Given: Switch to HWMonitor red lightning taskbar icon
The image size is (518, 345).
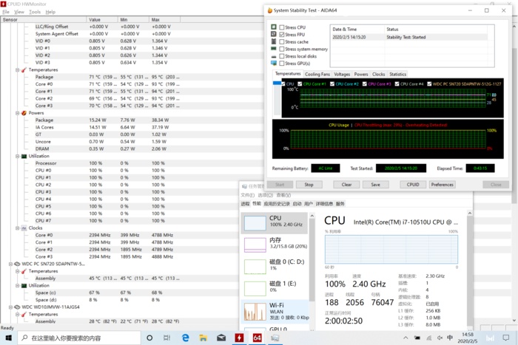Looking at the screenshot, I should [239, 338].
